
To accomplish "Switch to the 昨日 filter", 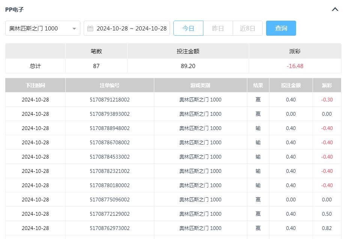I will pos(218,28).
